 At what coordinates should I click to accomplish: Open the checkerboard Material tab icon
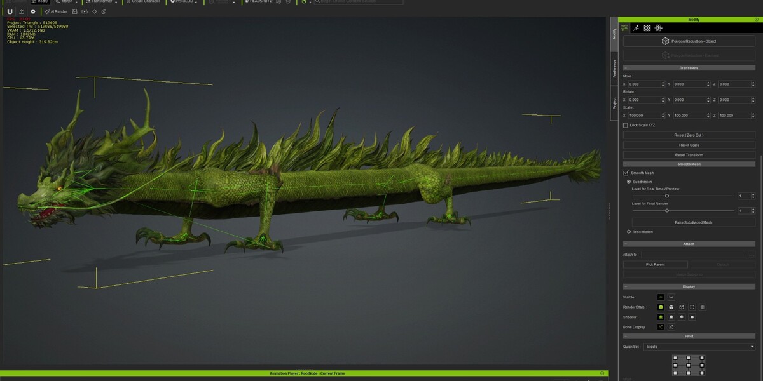[x=647, y=28]
